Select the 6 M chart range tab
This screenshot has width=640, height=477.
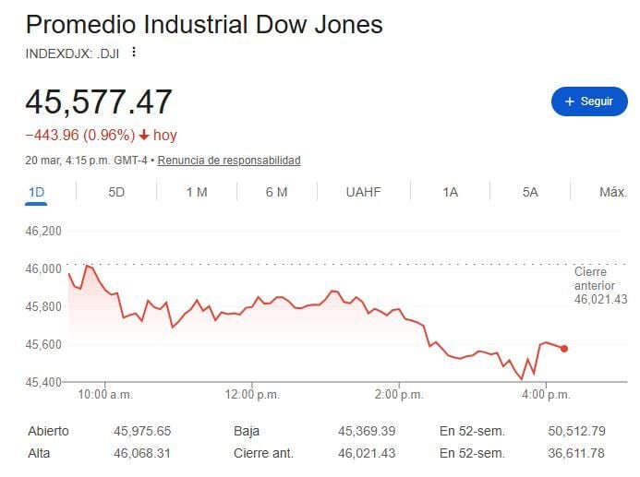click(276, 192)
